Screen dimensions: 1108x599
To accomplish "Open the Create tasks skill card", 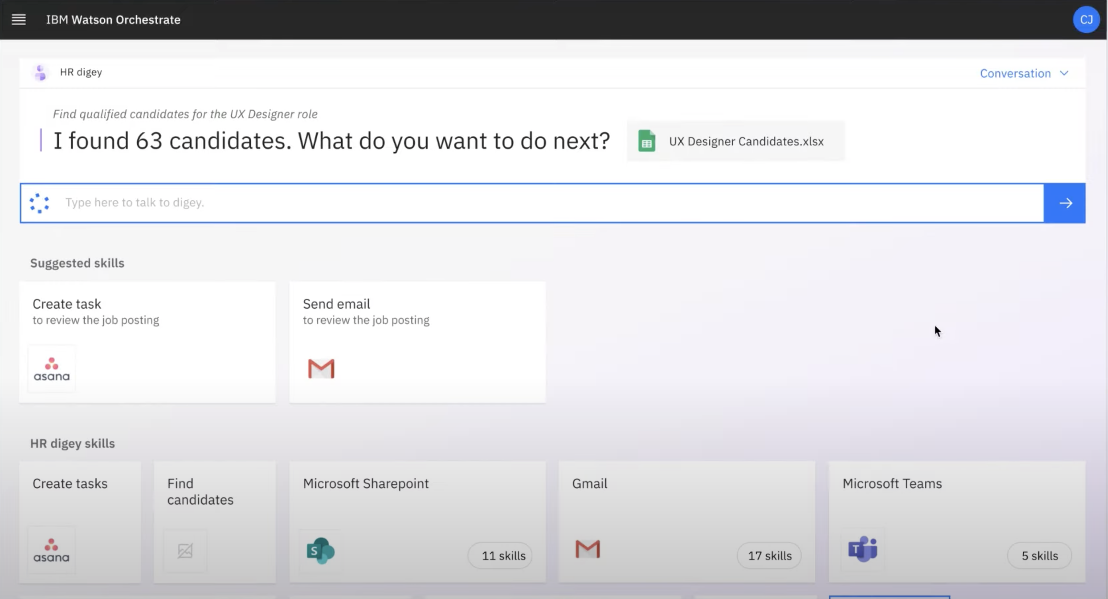I will [80, 522].
